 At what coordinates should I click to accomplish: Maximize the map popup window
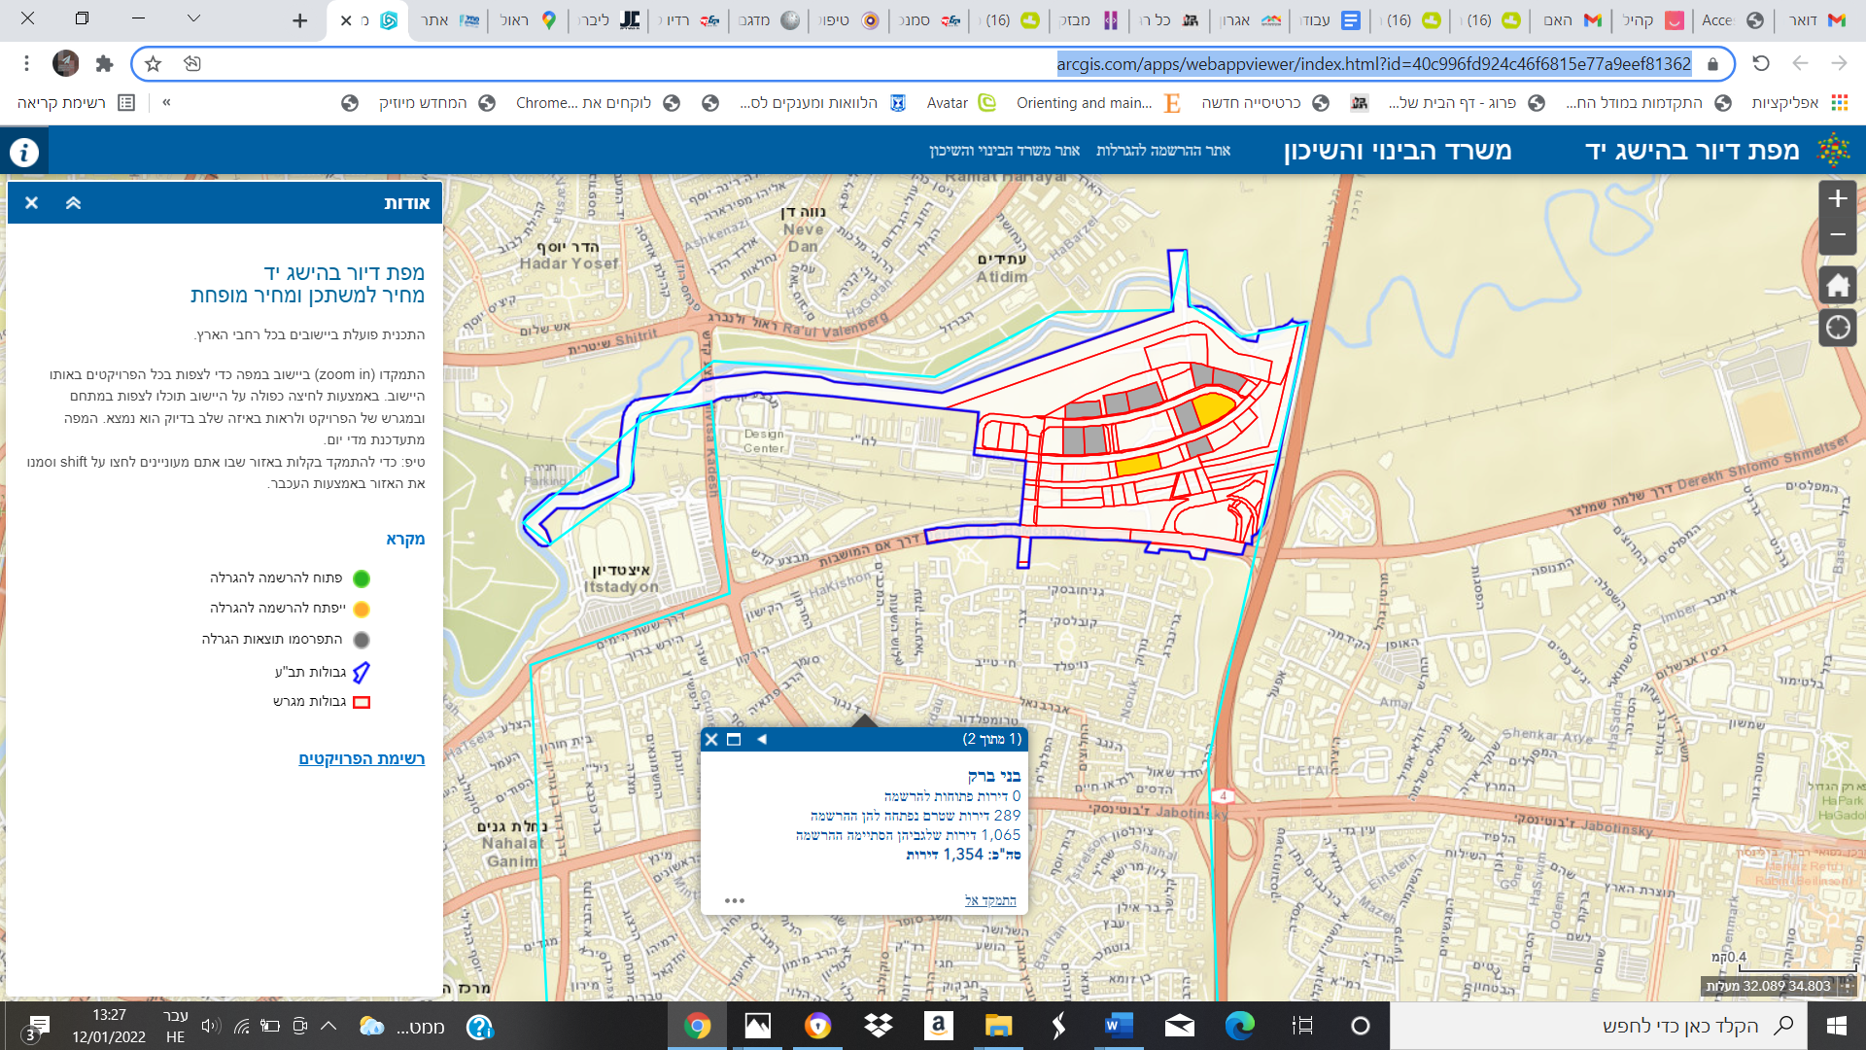click(x=734, y=740)
